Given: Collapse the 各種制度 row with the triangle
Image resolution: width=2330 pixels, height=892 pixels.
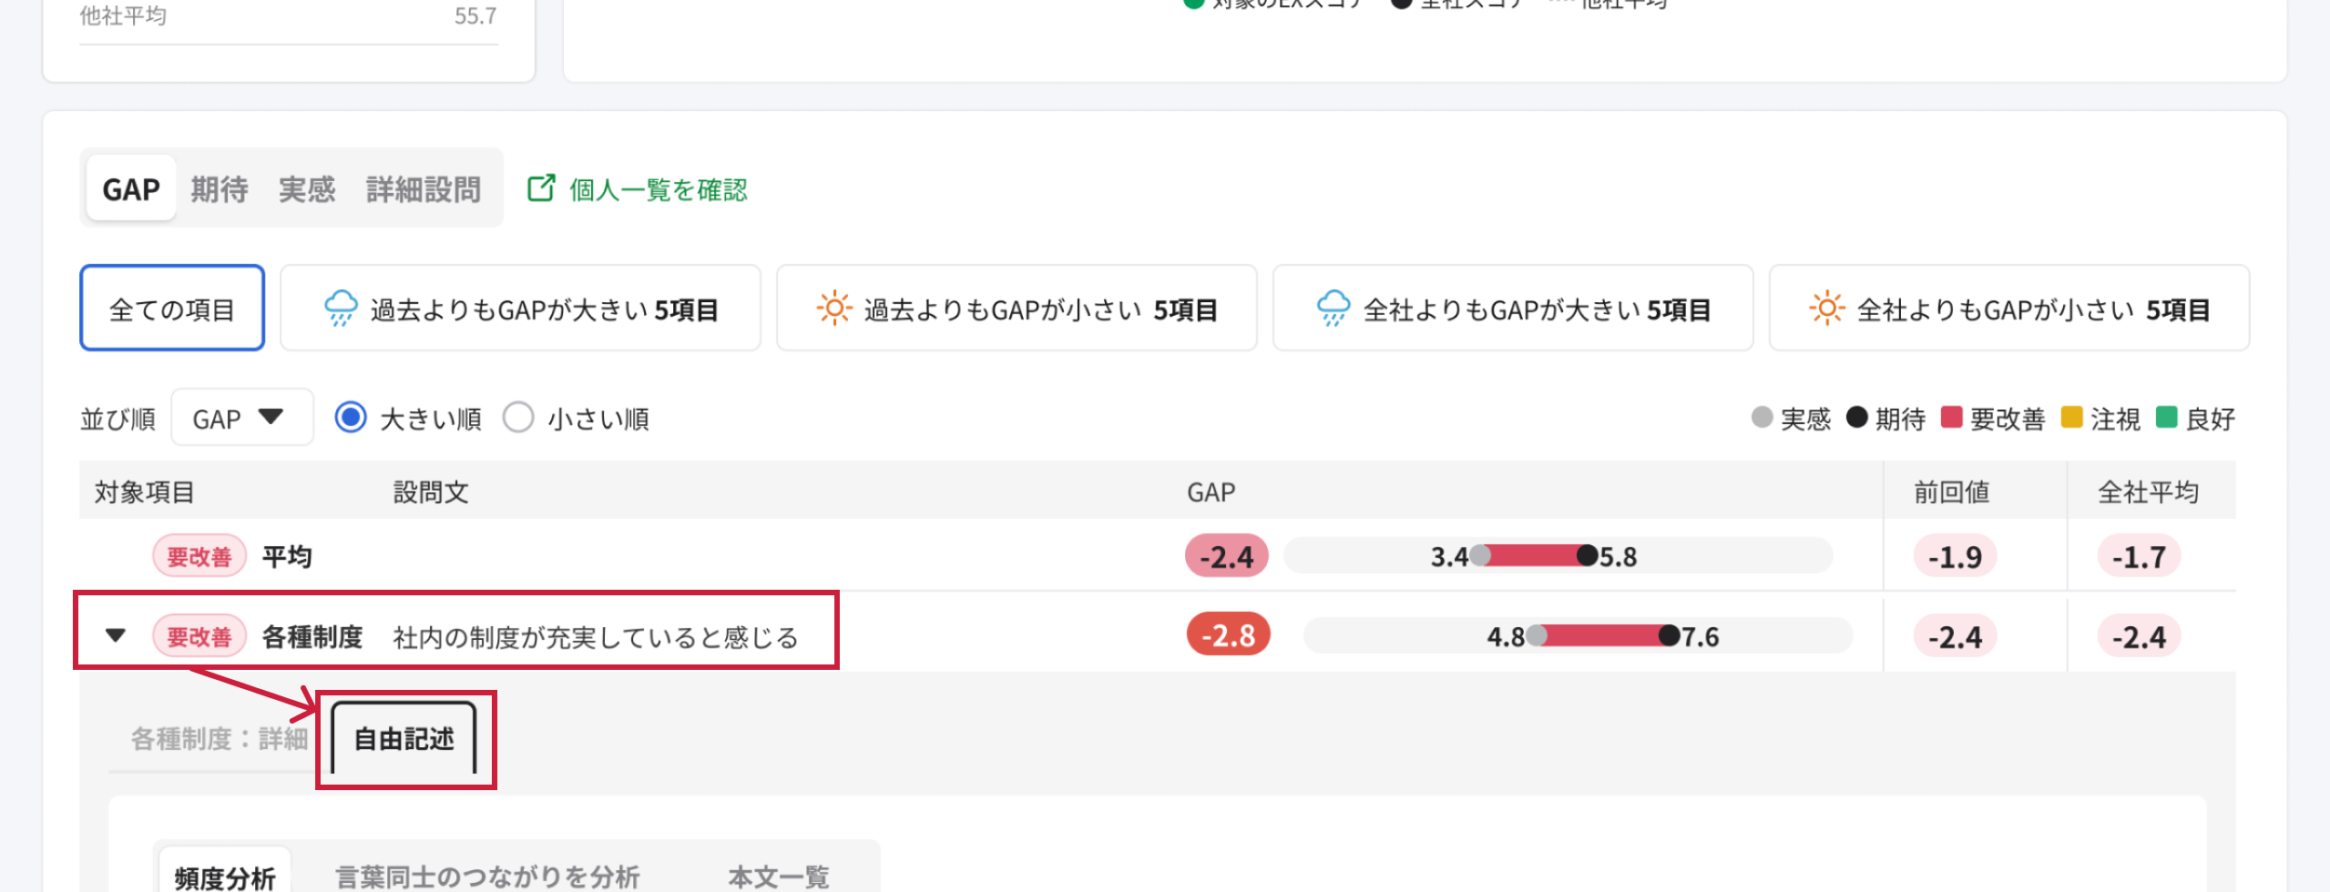Looking at the screenshot, I should pyautogui.click(x=116, y=635).
